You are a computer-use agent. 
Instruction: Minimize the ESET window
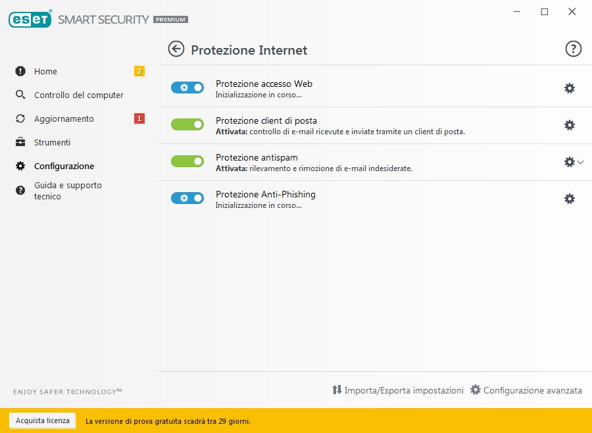(x=517, y=12)
